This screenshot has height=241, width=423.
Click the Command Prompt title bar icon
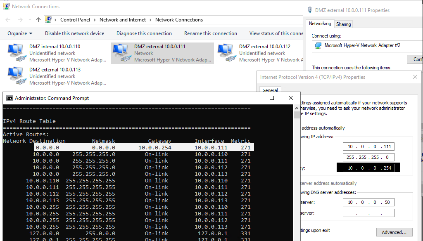(x=9, y=98)
